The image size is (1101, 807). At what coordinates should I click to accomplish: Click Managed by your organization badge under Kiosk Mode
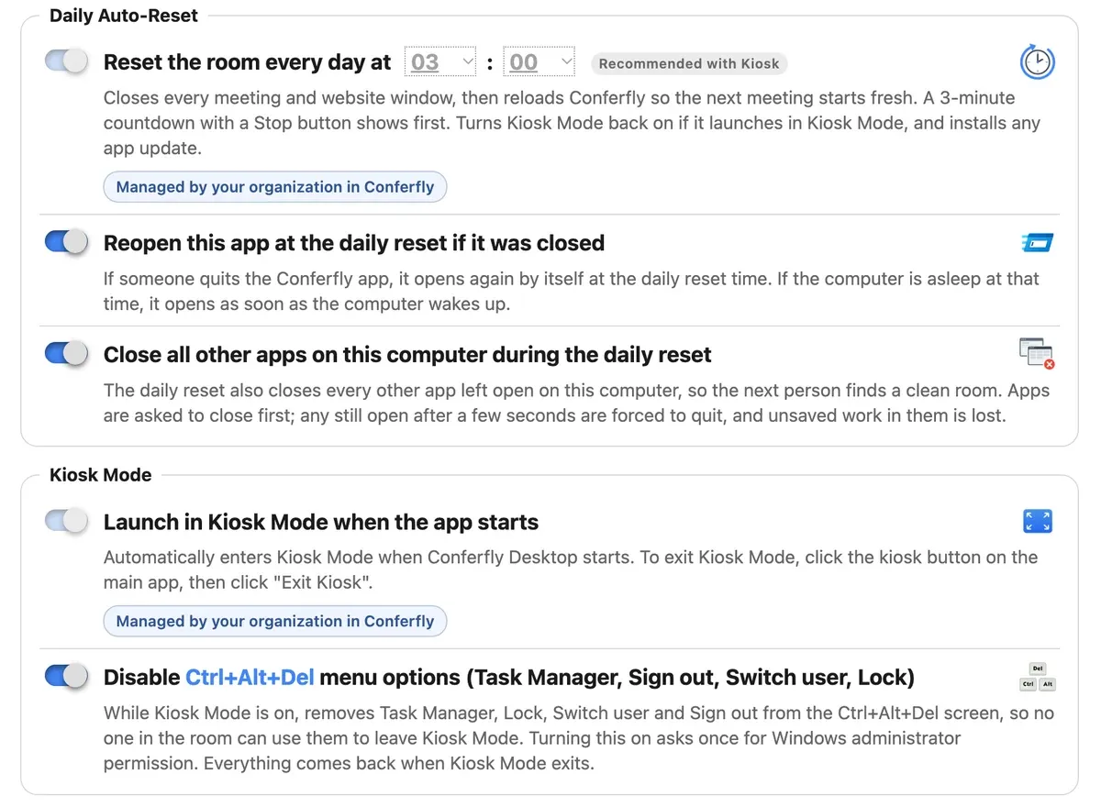275,621
